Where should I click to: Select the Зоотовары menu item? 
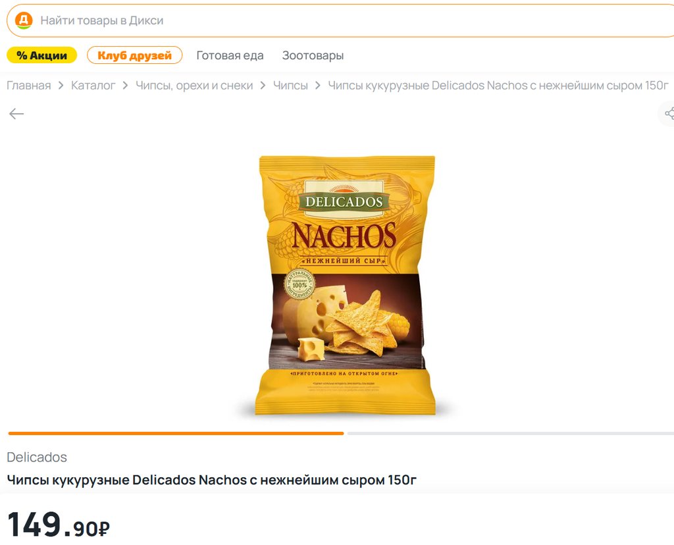[x=313, y=55]
